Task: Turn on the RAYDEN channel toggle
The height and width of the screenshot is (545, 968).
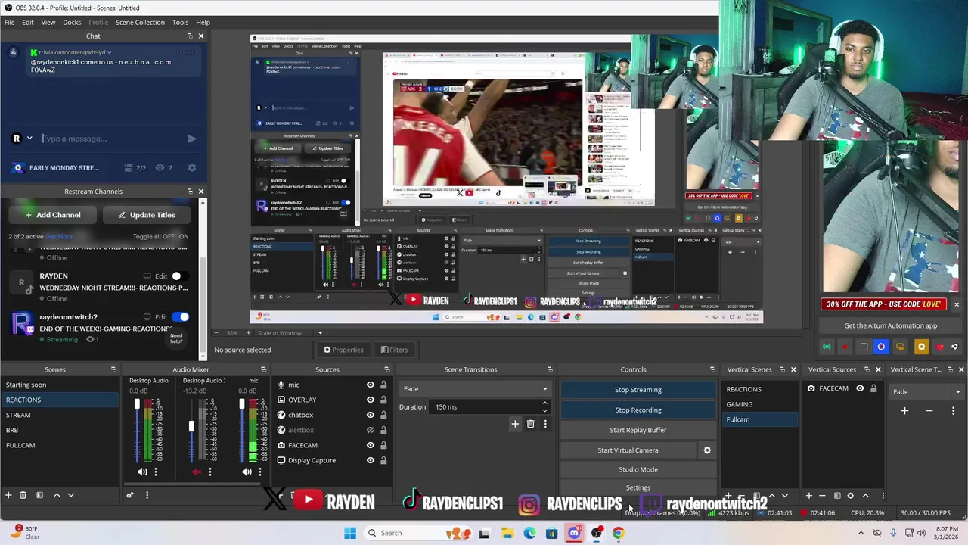Action: pyautogui.click(x=180, y=276)
